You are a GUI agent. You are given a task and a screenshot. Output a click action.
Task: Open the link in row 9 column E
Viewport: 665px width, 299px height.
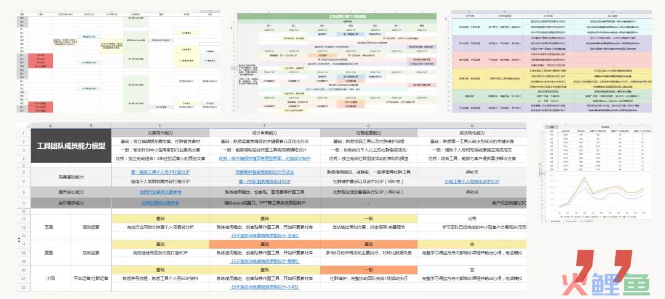pos(160,203)
